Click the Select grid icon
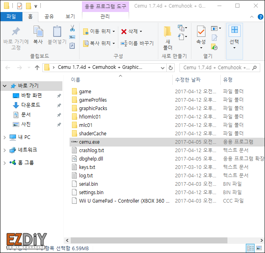The height and width of the screenshot is (253, 265). [235, 30]
